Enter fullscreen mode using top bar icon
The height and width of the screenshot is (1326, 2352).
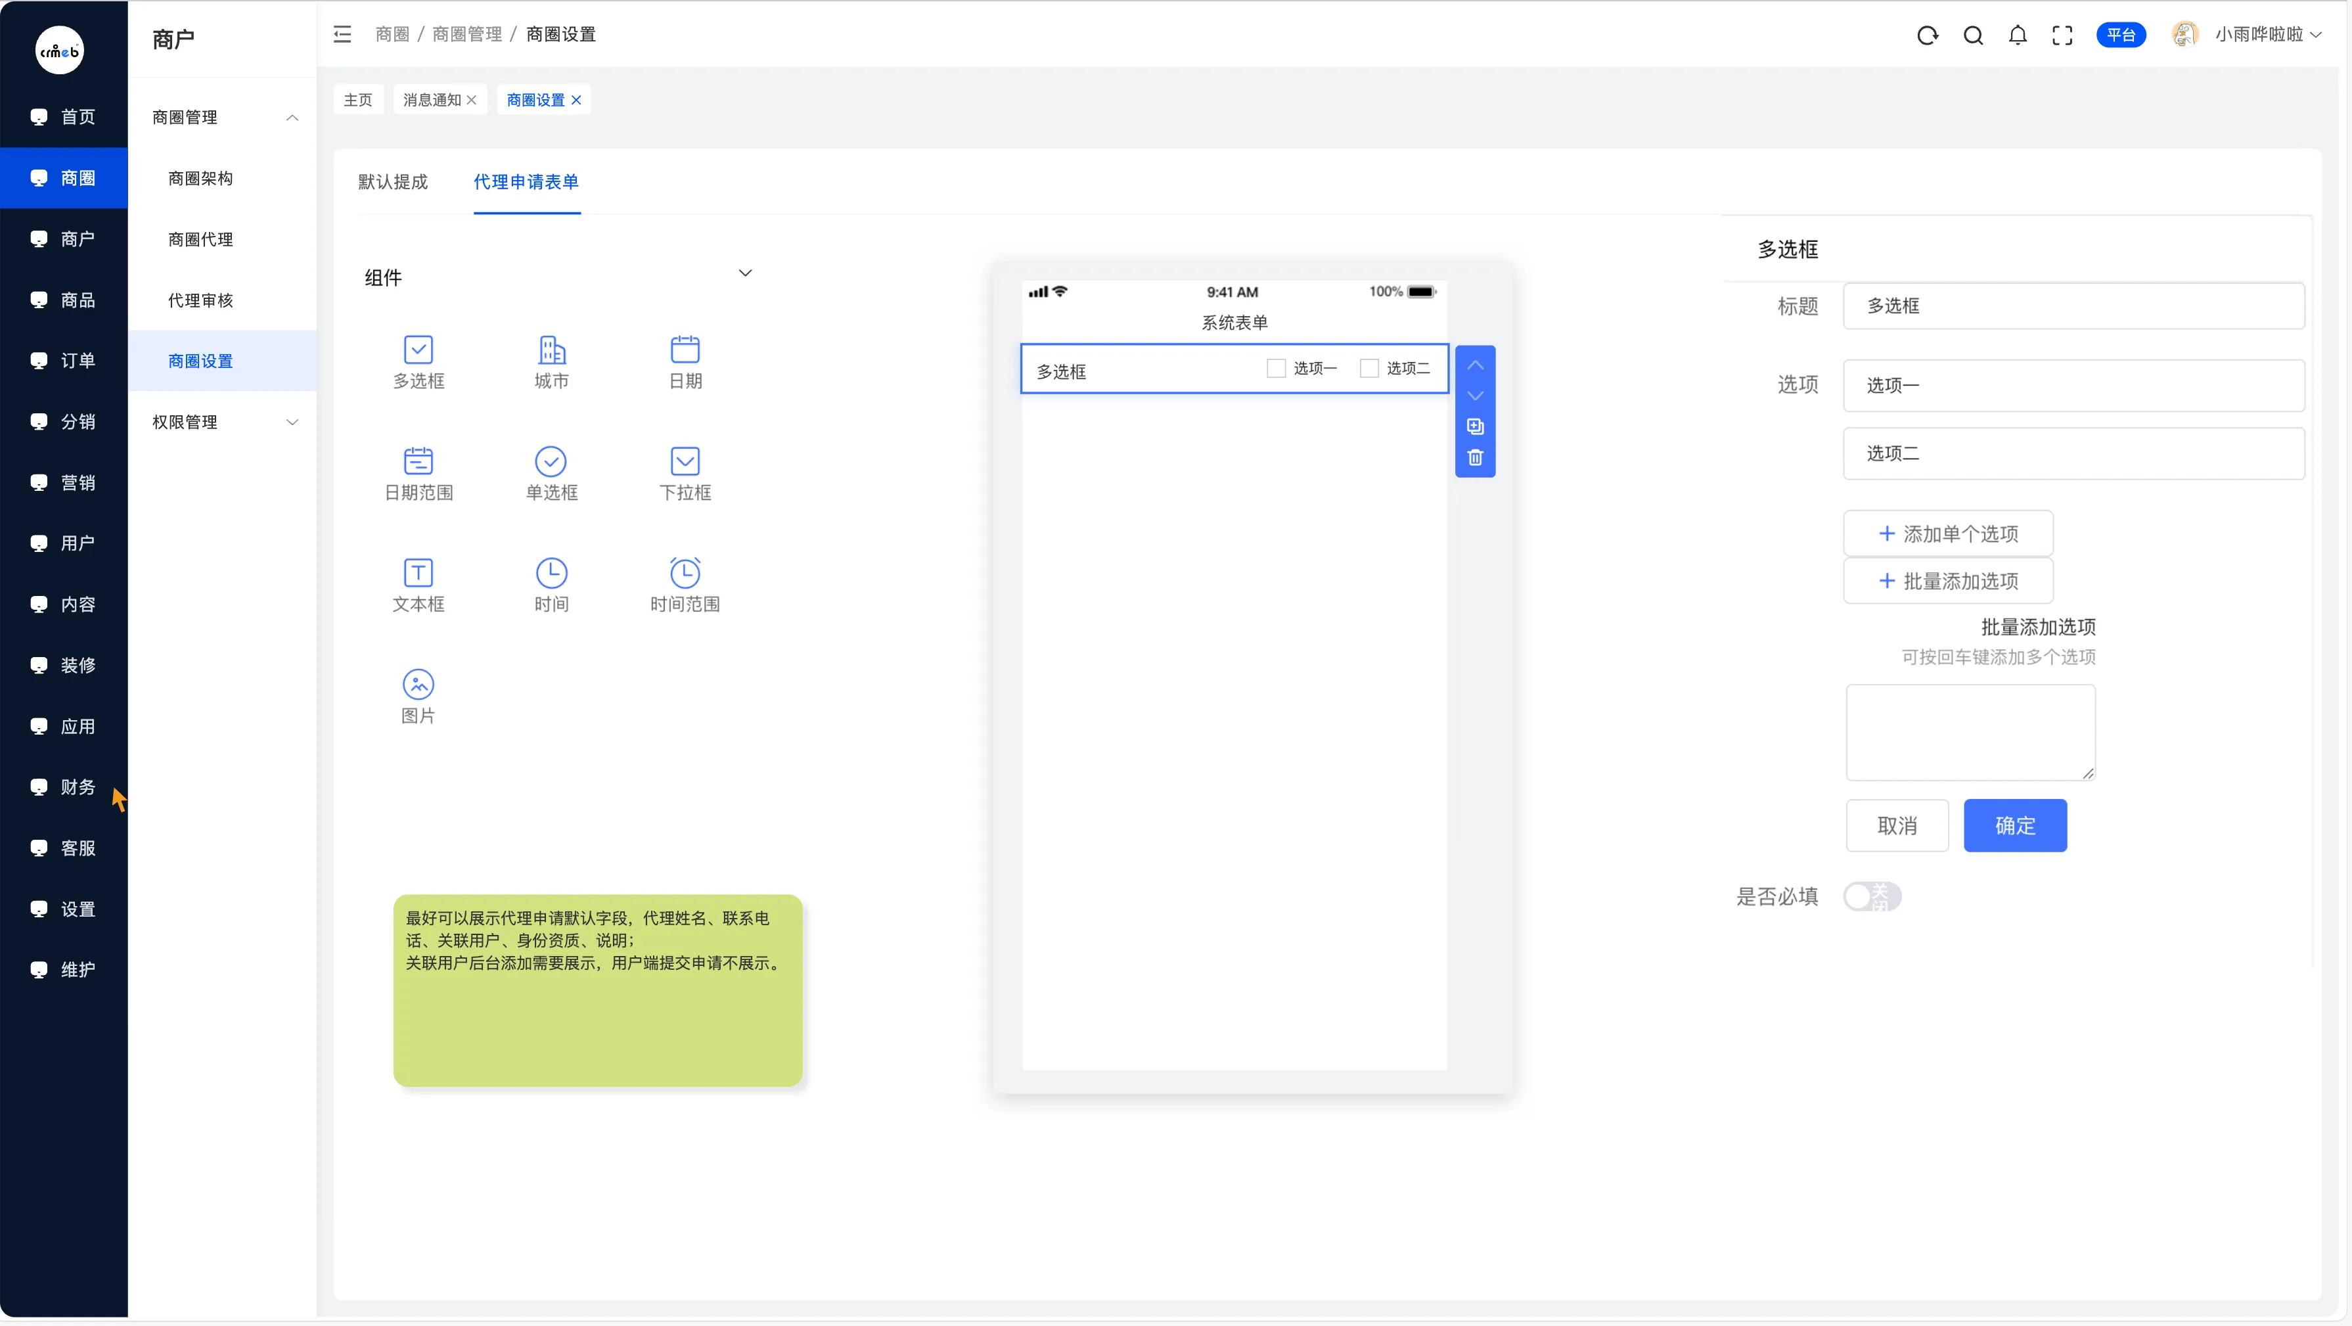pyautogui.click(x=2062, y=35)
